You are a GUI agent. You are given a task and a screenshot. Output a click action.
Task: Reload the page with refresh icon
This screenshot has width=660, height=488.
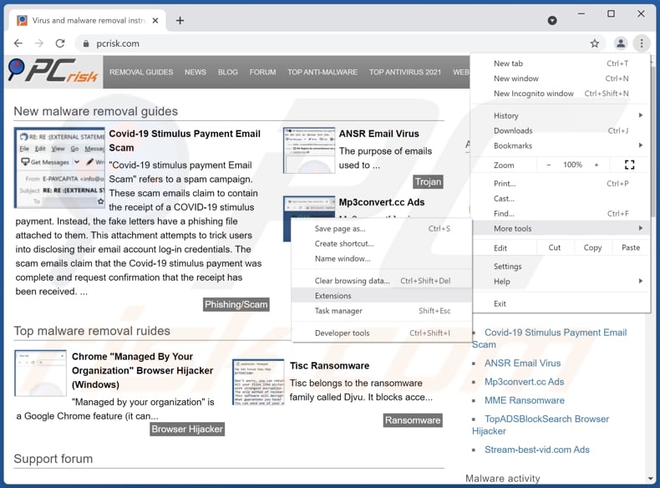(59, 43)
